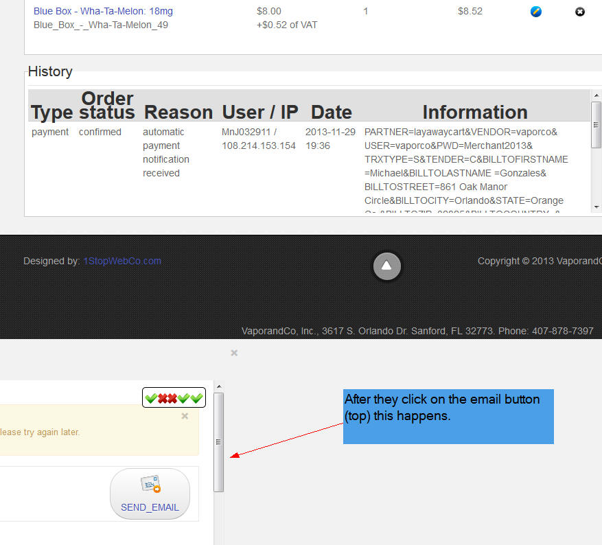Select the 'confirmed' order status cell
The width and height of the screenshot is (602, 545).
pos(100,132)
